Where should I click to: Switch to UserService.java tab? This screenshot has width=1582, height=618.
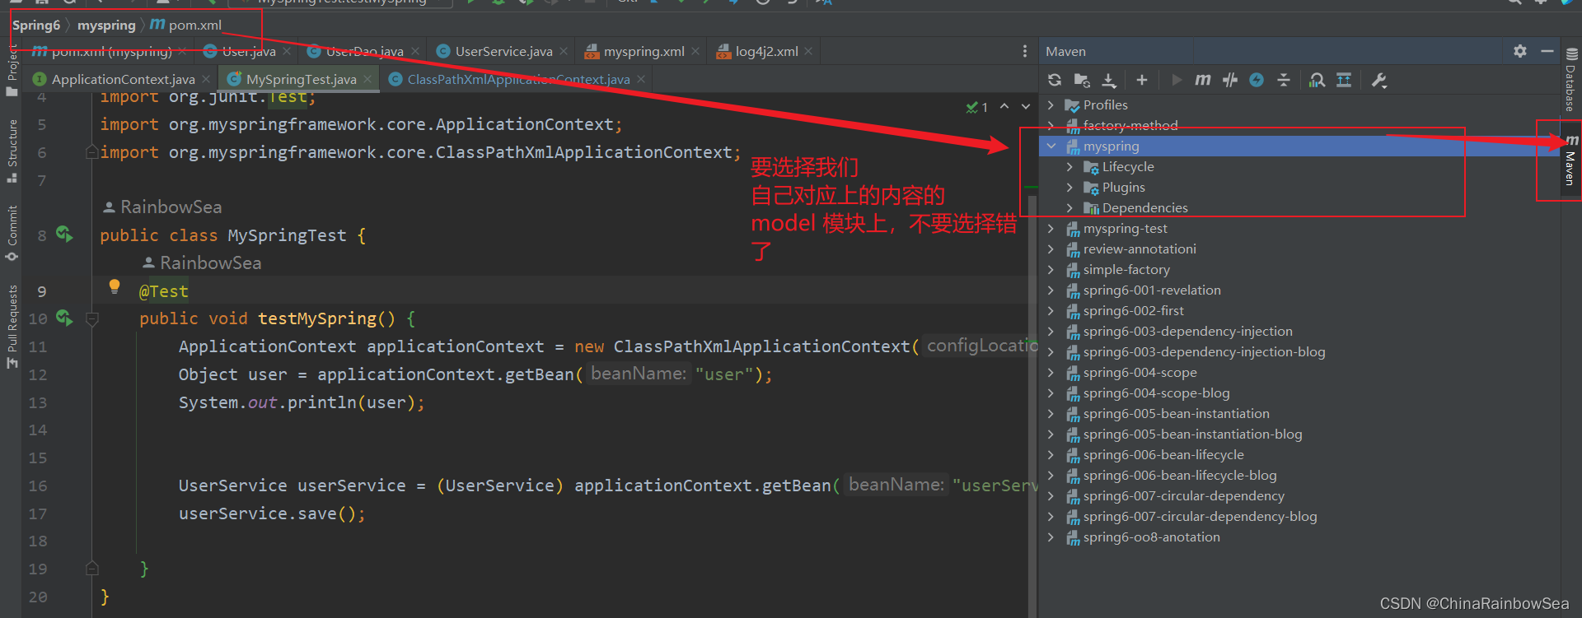pos(503,51)
